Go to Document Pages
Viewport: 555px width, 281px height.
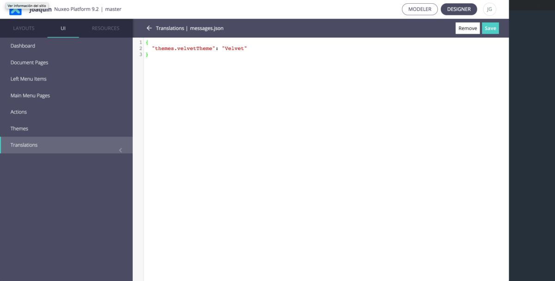(x=29, y=62)
